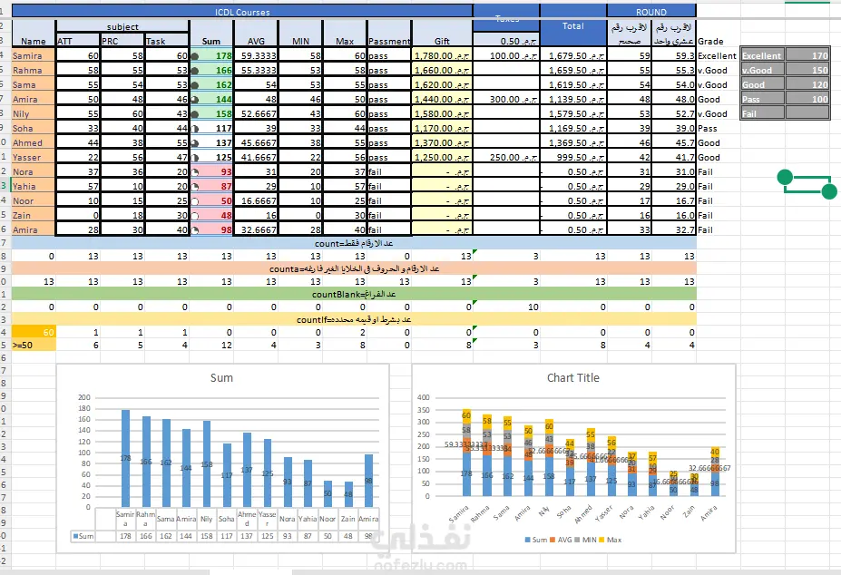Screen dimensions: 841x575
Task: Click the green connector shape's left handle
Action: pyautogui.click(x=785, y=177)
